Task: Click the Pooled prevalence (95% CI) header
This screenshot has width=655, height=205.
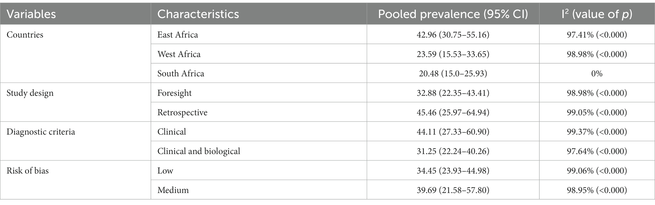Action: [x=453, y=14]
